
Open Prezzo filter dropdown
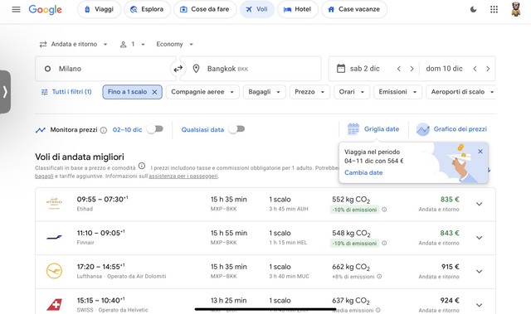coord(309,92)
